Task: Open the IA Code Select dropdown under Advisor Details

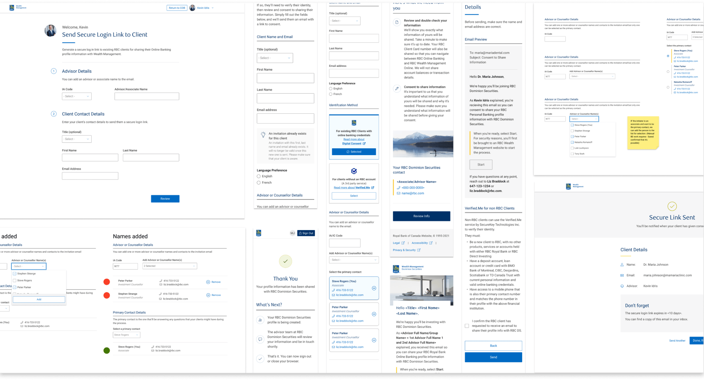Action: pos(77,96)
